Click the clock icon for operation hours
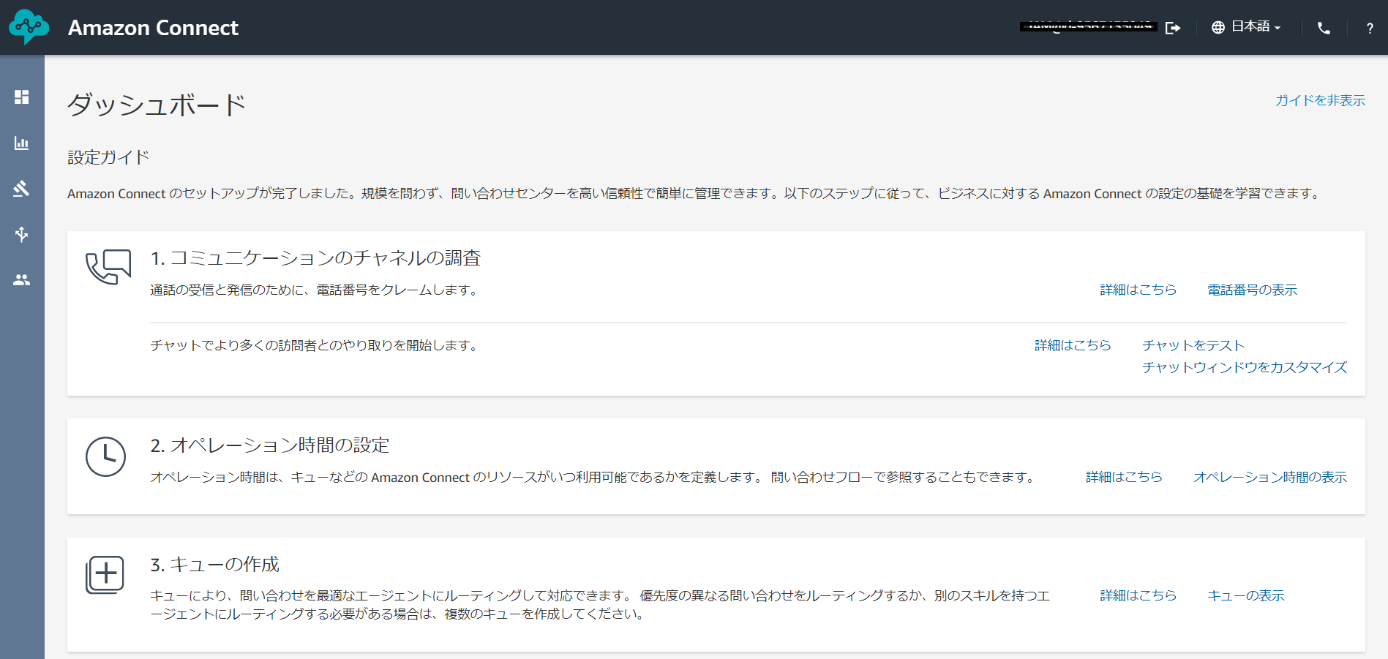The height and width of the screenshot is (659, 1388). click(106, 457)
